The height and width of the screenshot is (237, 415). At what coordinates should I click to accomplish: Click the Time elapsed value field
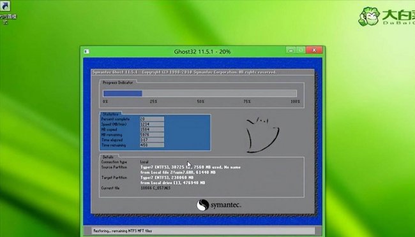[x=152, y=140]
